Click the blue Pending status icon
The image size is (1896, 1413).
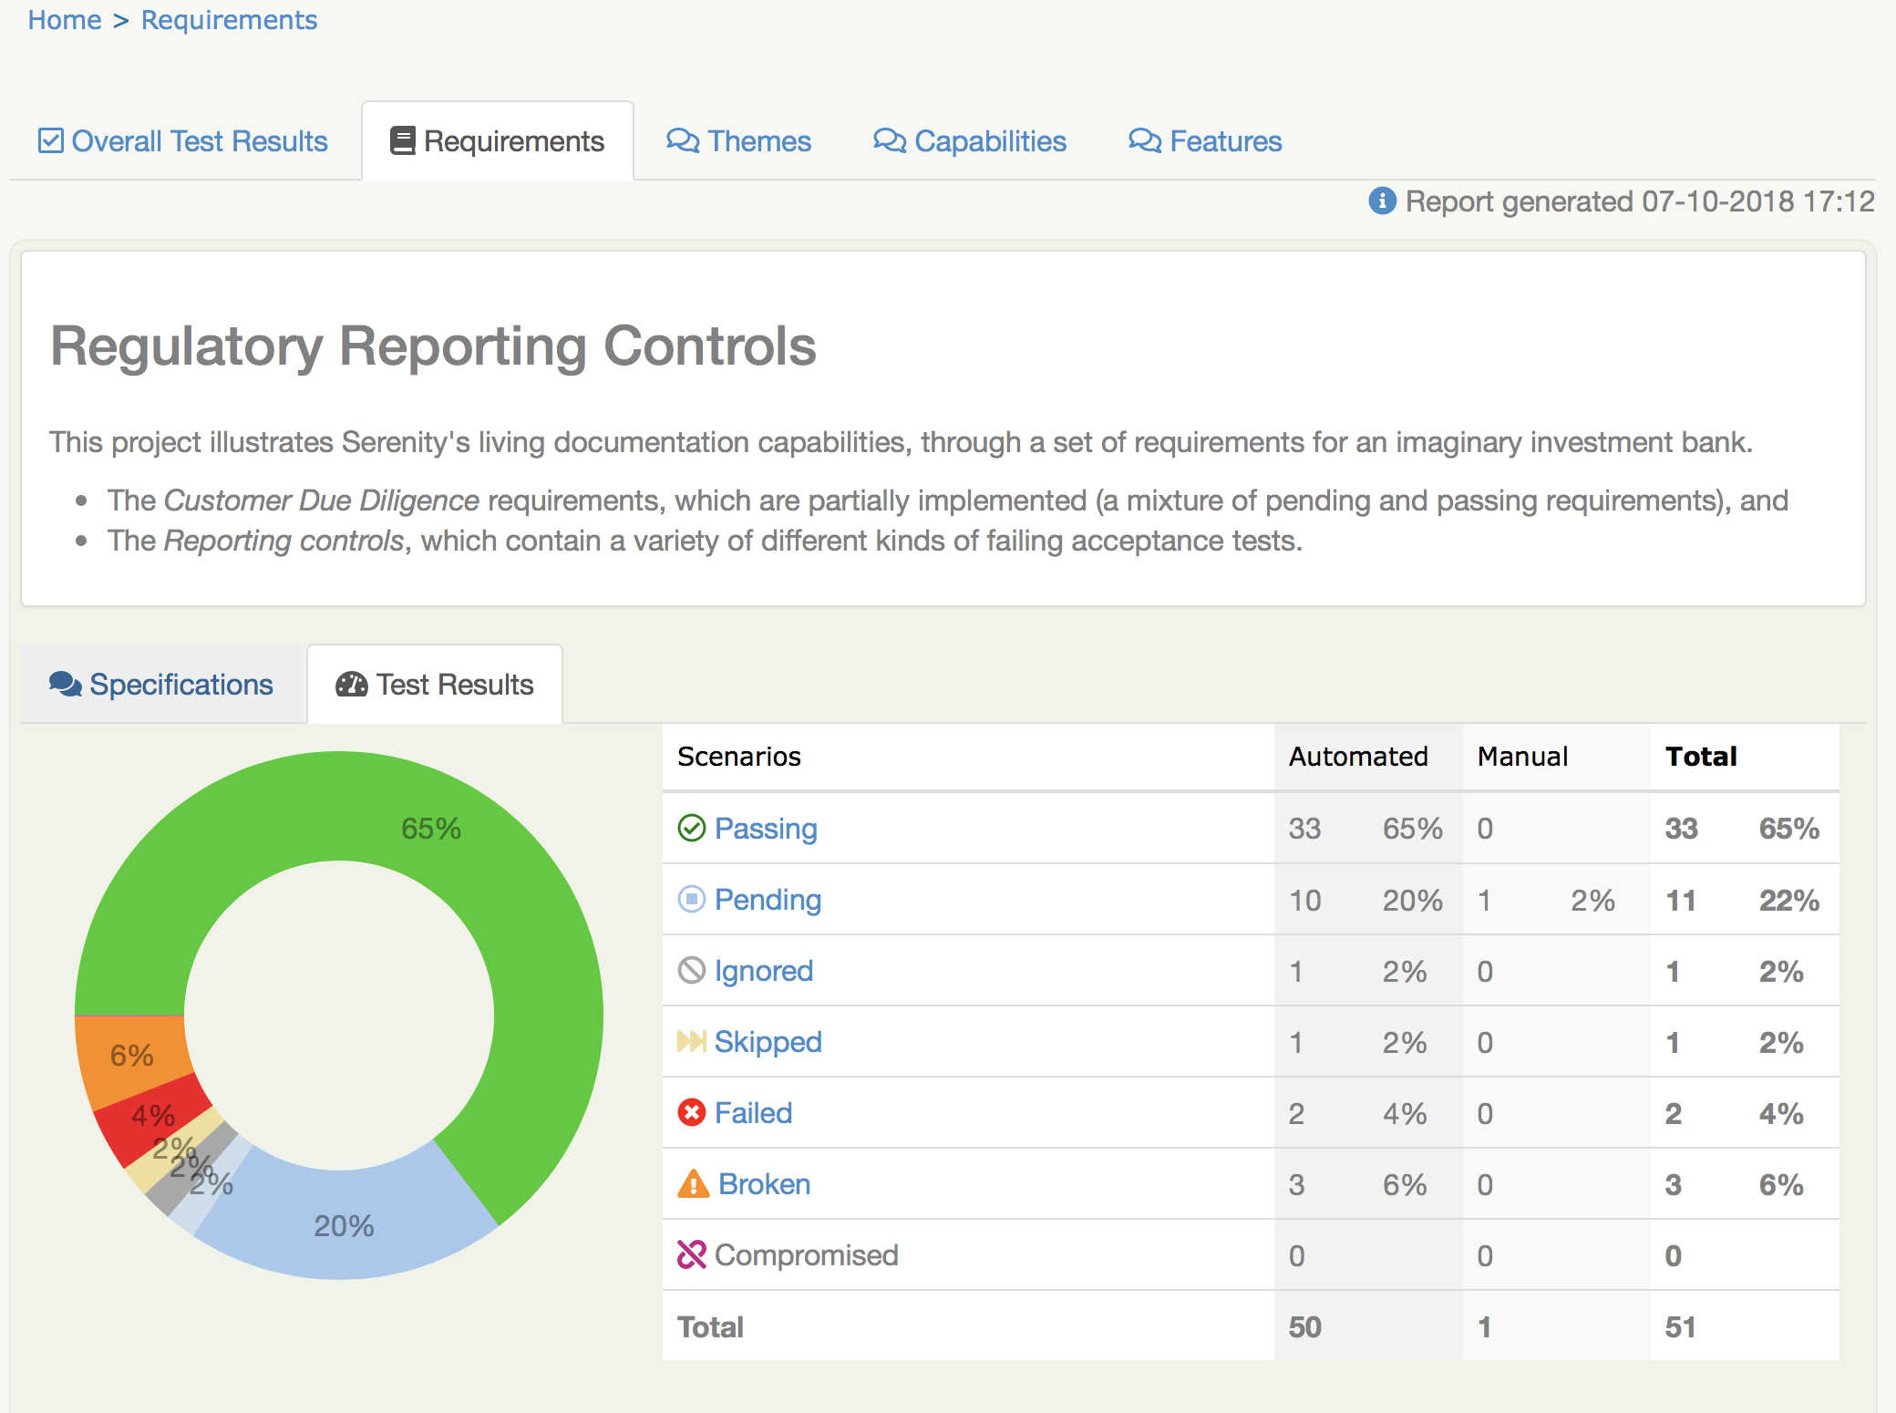tap(692, 899)
